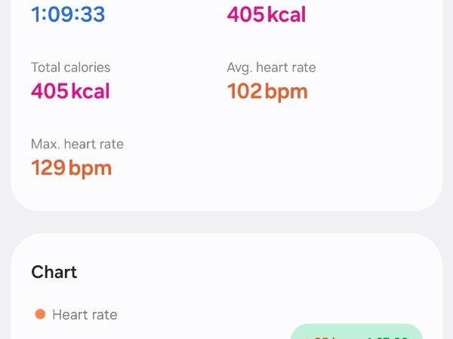Select the Heart rate legend text
Viewport: 453px width, 339px height.
coord(85,314)
